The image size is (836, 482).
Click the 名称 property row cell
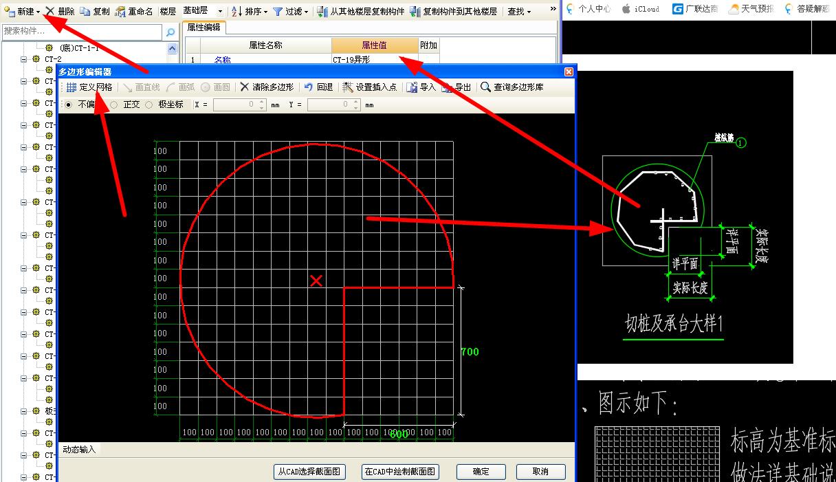pos(265,60)
